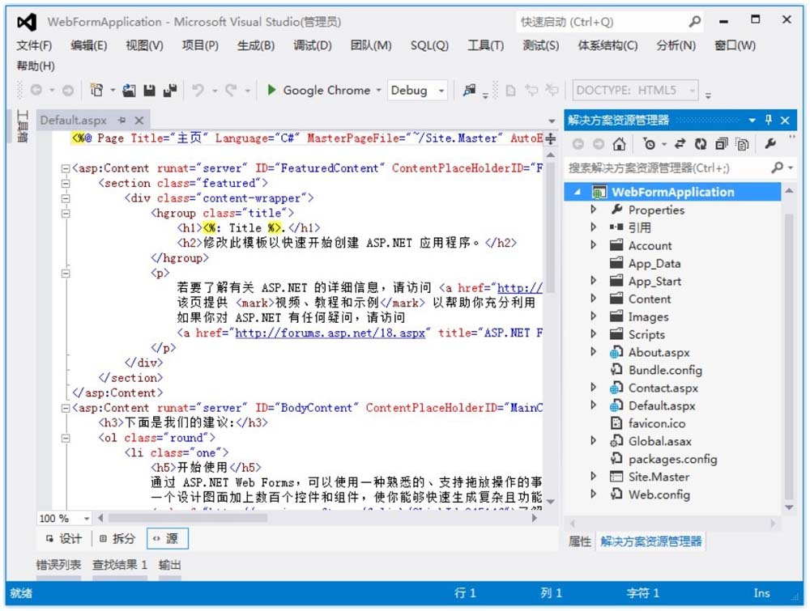The image size is (810, 611).
Task: Click the pin icon on Default.aspx tab
Action: coord(122,121)
